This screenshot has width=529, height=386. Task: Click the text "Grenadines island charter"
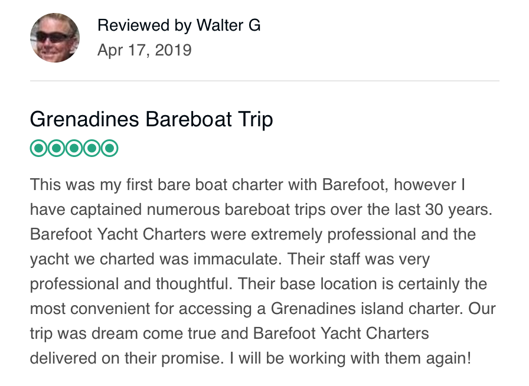pos(365,309)
